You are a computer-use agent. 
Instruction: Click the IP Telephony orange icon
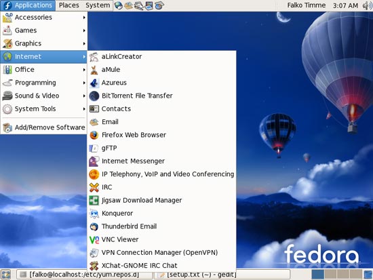pyautogui.click(x=94, y=174)
